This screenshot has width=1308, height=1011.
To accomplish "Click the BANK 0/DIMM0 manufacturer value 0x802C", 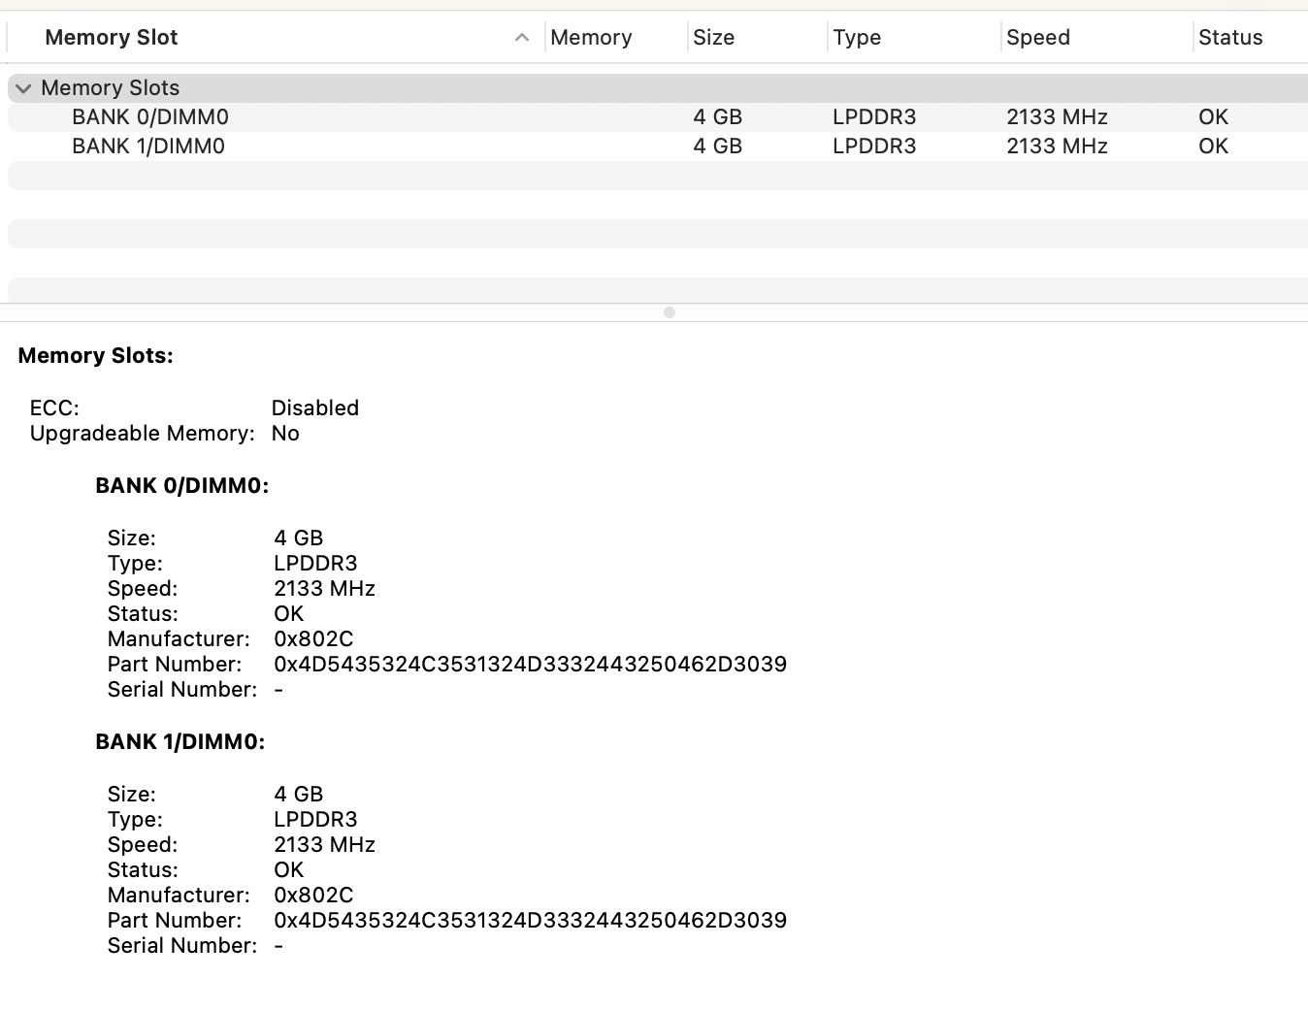I will (x=313, y=639).
